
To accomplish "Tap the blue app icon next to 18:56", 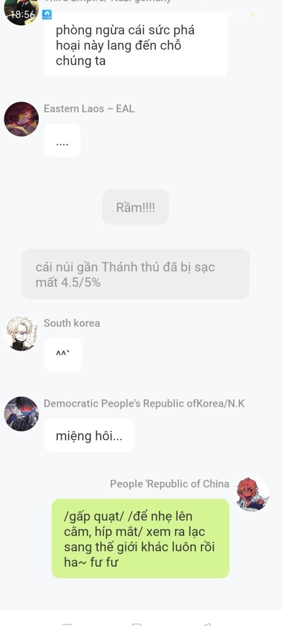I will pos(47,15).
